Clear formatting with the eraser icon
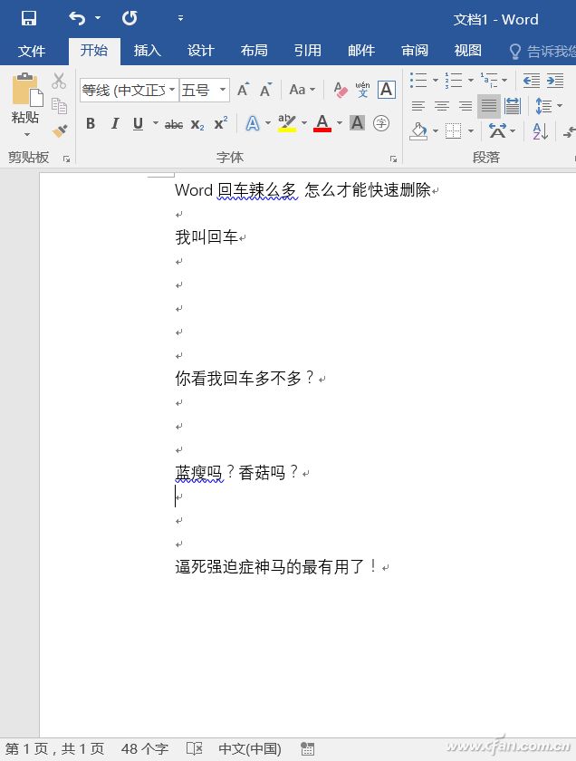Screen dimensions: 576x761 pyautogui.click(x=341, y=90)
